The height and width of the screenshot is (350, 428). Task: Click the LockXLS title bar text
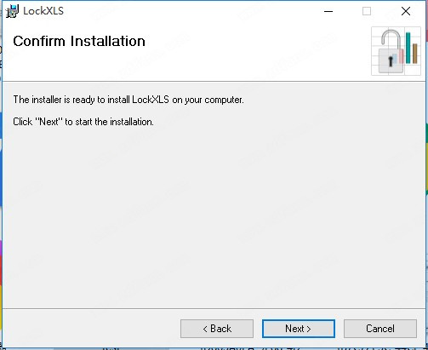click(43, 11)
